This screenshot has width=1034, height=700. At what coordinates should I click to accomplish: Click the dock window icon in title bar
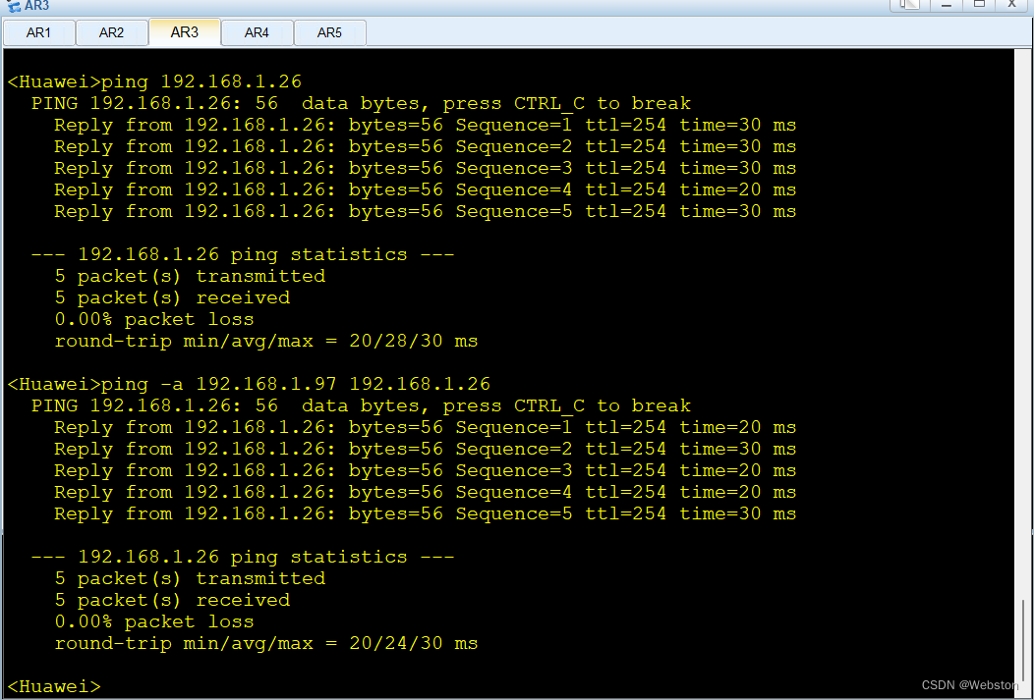[909, 5]
